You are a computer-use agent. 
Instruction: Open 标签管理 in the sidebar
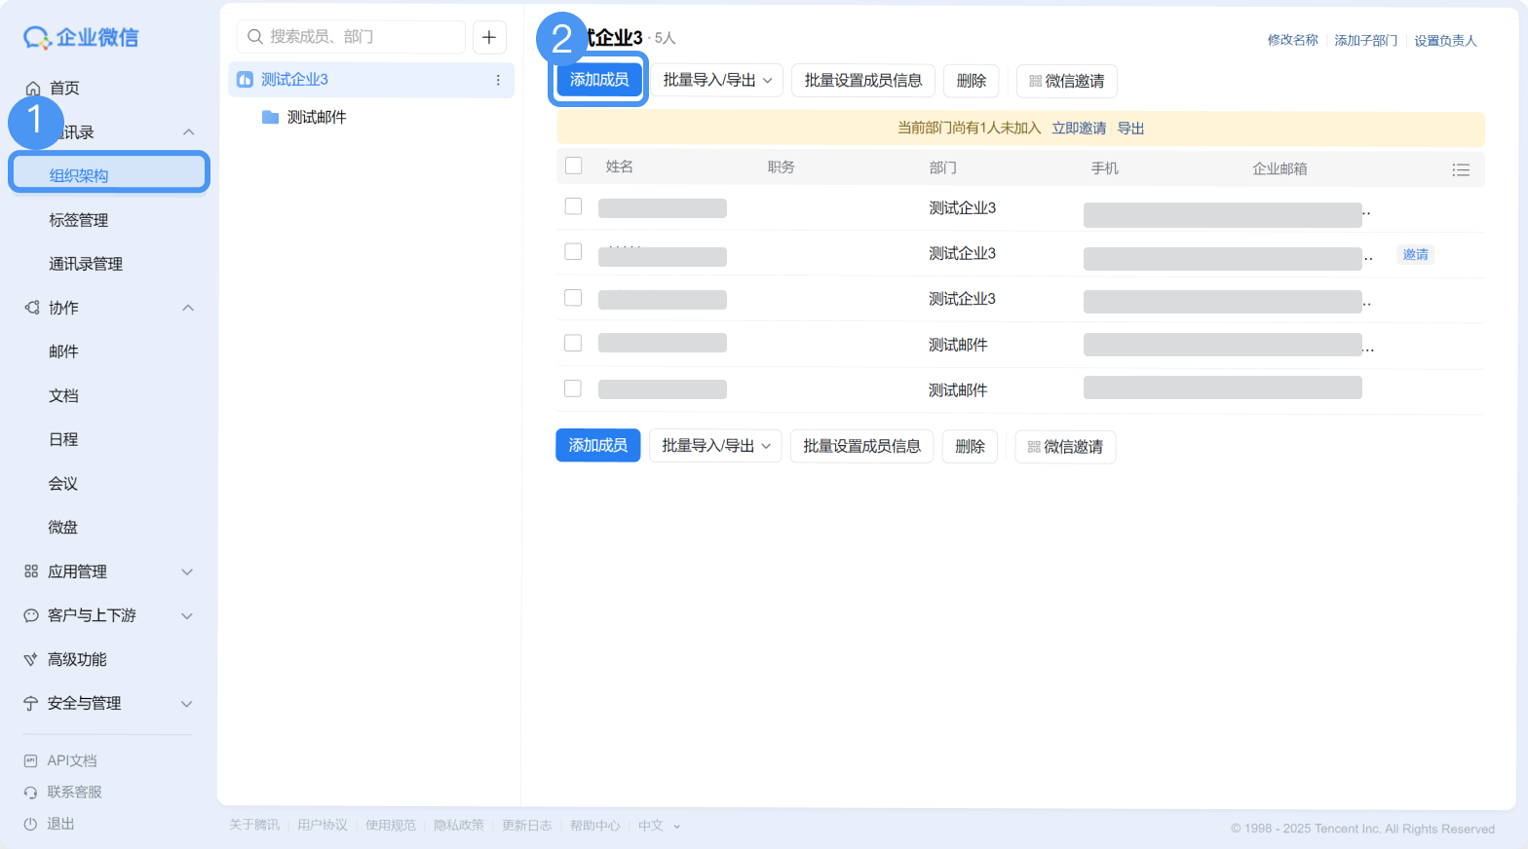tap(79, 220)
